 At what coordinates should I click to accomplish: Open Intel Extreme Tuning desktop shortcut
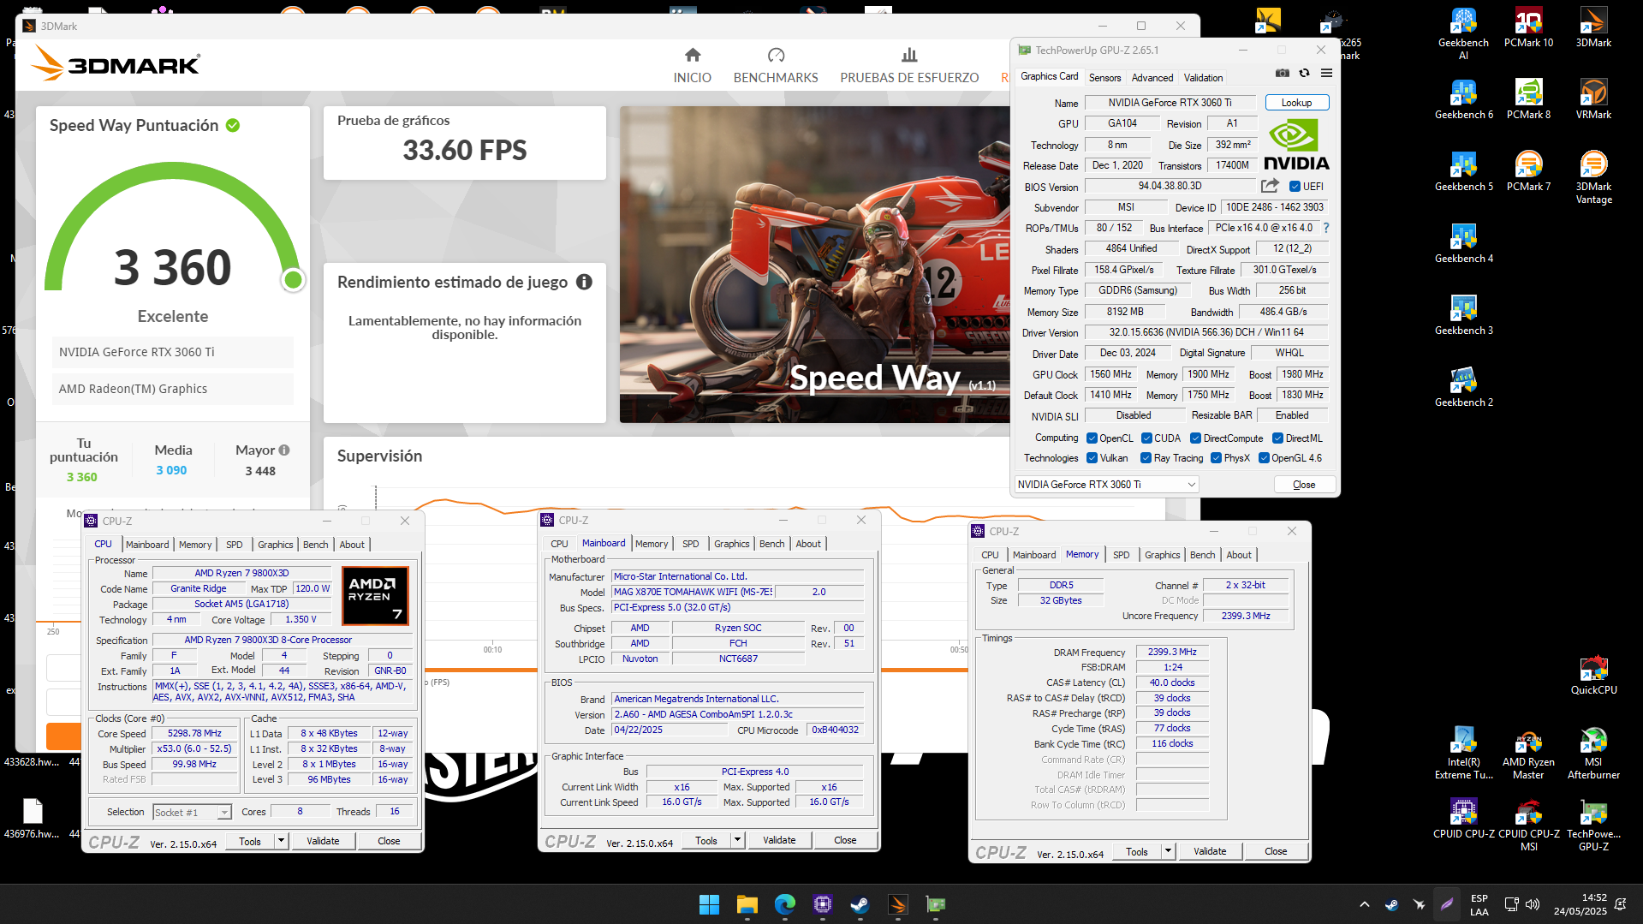(1463, 754)
